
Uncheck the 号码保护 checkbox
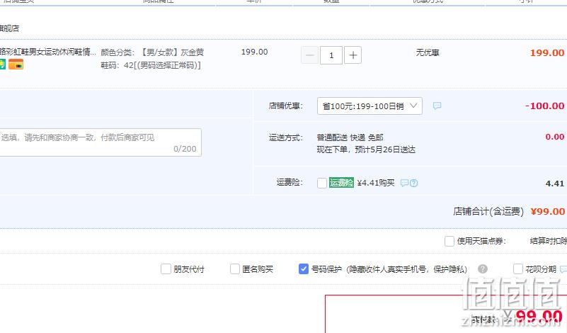coord(304,269)
